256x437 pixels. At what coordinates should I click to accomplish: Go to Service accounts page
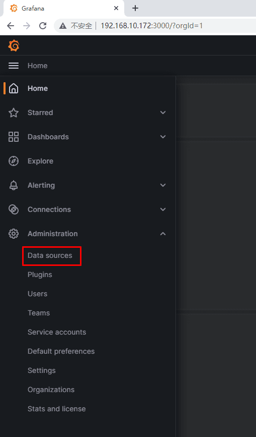coord(57,332)
